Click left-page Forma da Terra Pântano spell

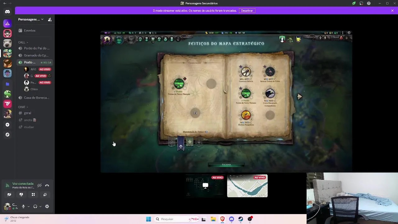click(x=179, y=84)
